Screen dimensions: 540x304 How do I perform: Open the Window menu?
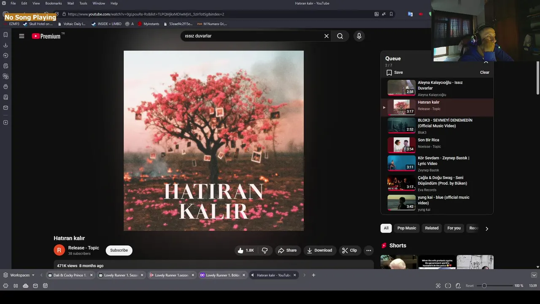pos(99,3)
